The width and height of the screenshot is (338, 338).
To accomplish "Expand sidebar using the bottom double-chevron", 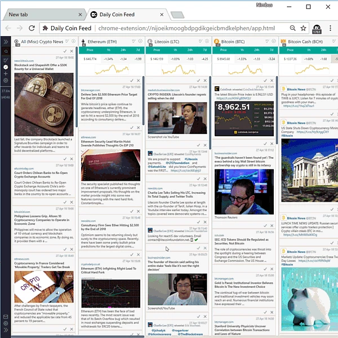I will click(6, 330).
